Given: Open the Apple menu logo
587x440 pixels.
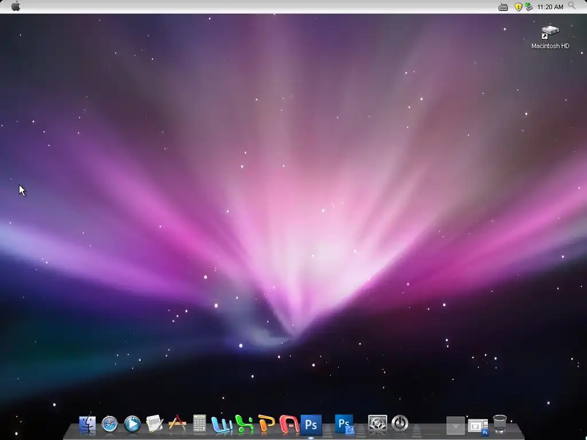Looking at the screenshot, I should [x=15, y=6].
